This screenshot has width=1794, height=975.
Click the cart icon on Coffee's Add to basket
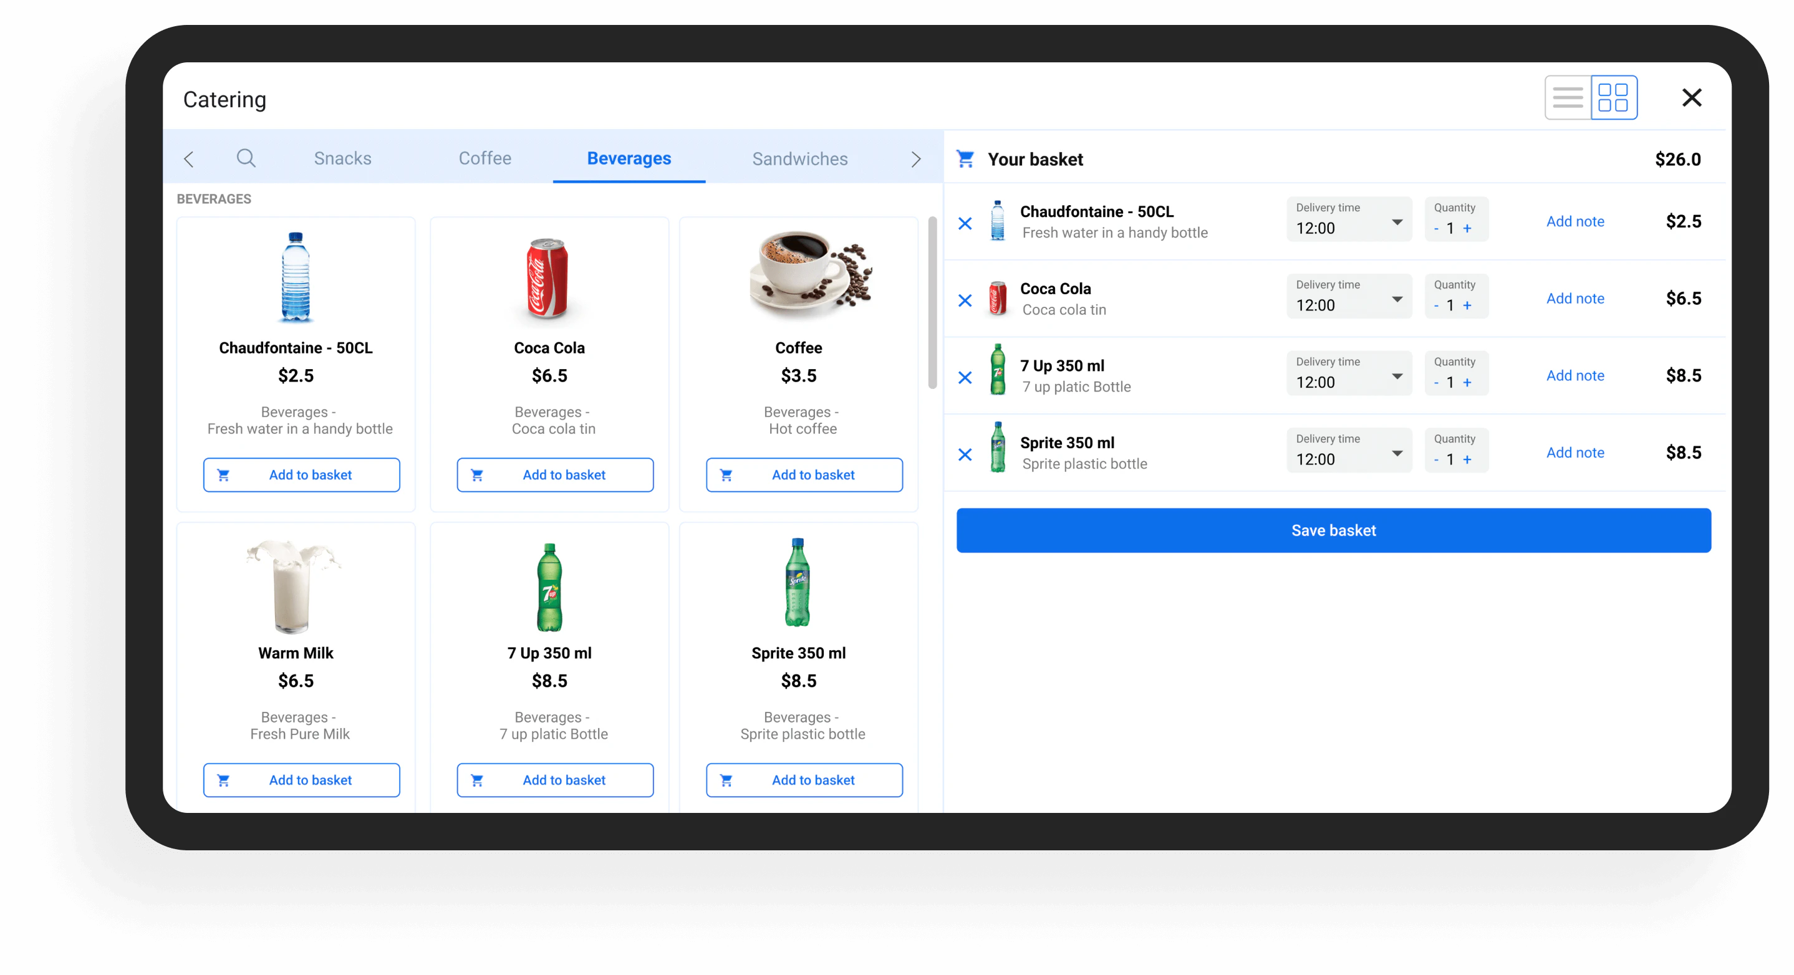(726, 474)
